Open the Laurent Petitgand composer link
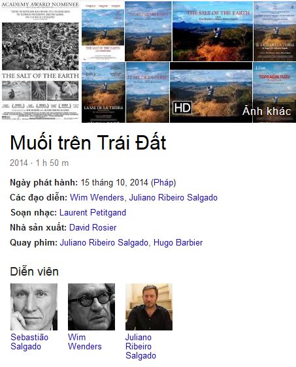 [x=93, y=212]
